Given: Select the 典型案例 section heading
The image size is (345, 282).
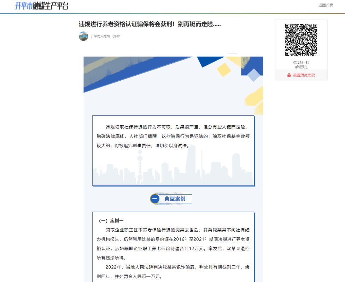Looking at the screenshot, I should click(x=175, y=199).
